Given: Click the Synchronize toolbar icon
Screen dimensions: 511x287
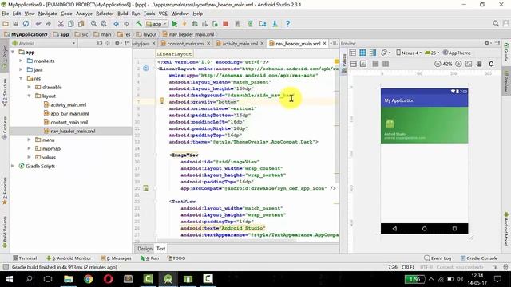Looking at the screenshot, I should pyautogui.click(x=26, y=24).
